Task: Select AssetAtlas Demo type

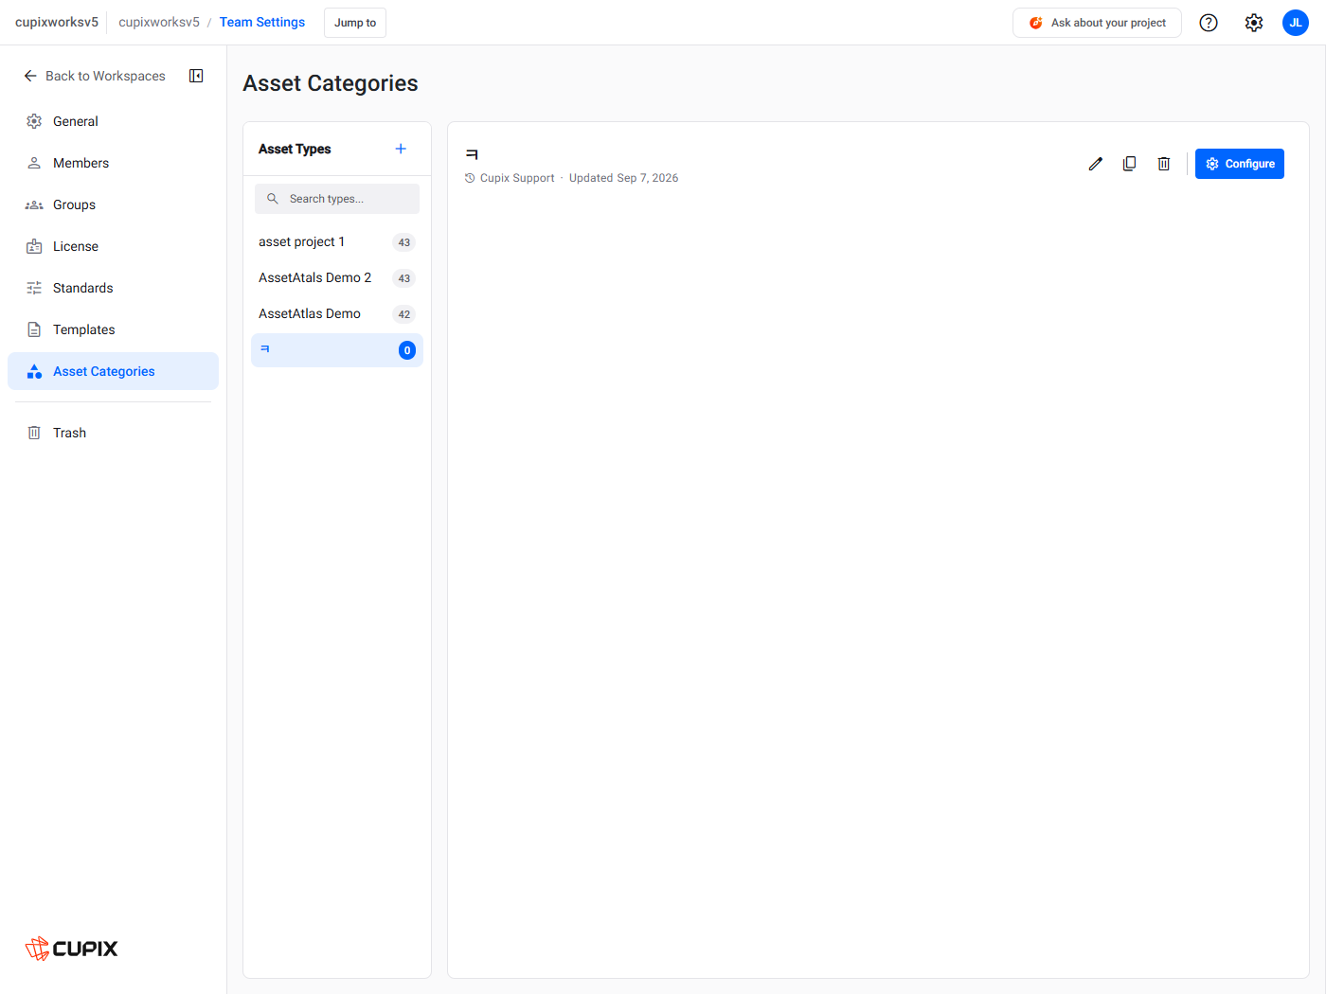Action: 337,314
